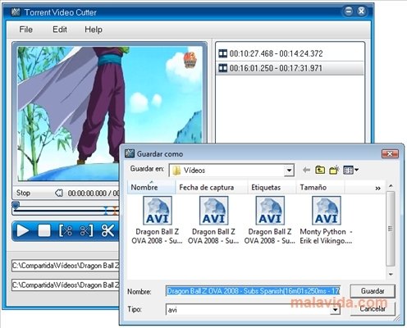The width and height of the screenshot is (407, 328).
Task: Minimize the Torrent Video Cutter window
Action: tap(349, 11)
